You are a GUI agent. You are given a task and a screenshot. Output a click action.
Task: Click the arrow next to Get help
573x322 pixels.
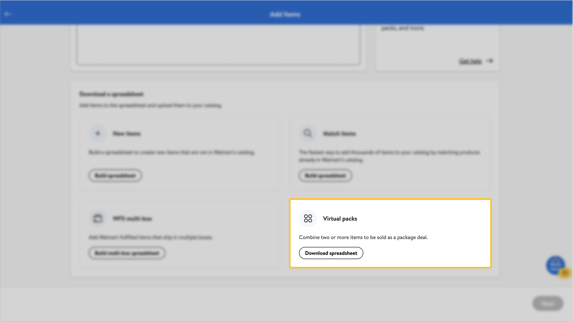tap(490, 61)
